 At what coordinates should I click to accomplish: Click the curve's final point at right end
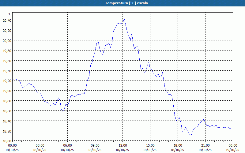tap(231, 129)
